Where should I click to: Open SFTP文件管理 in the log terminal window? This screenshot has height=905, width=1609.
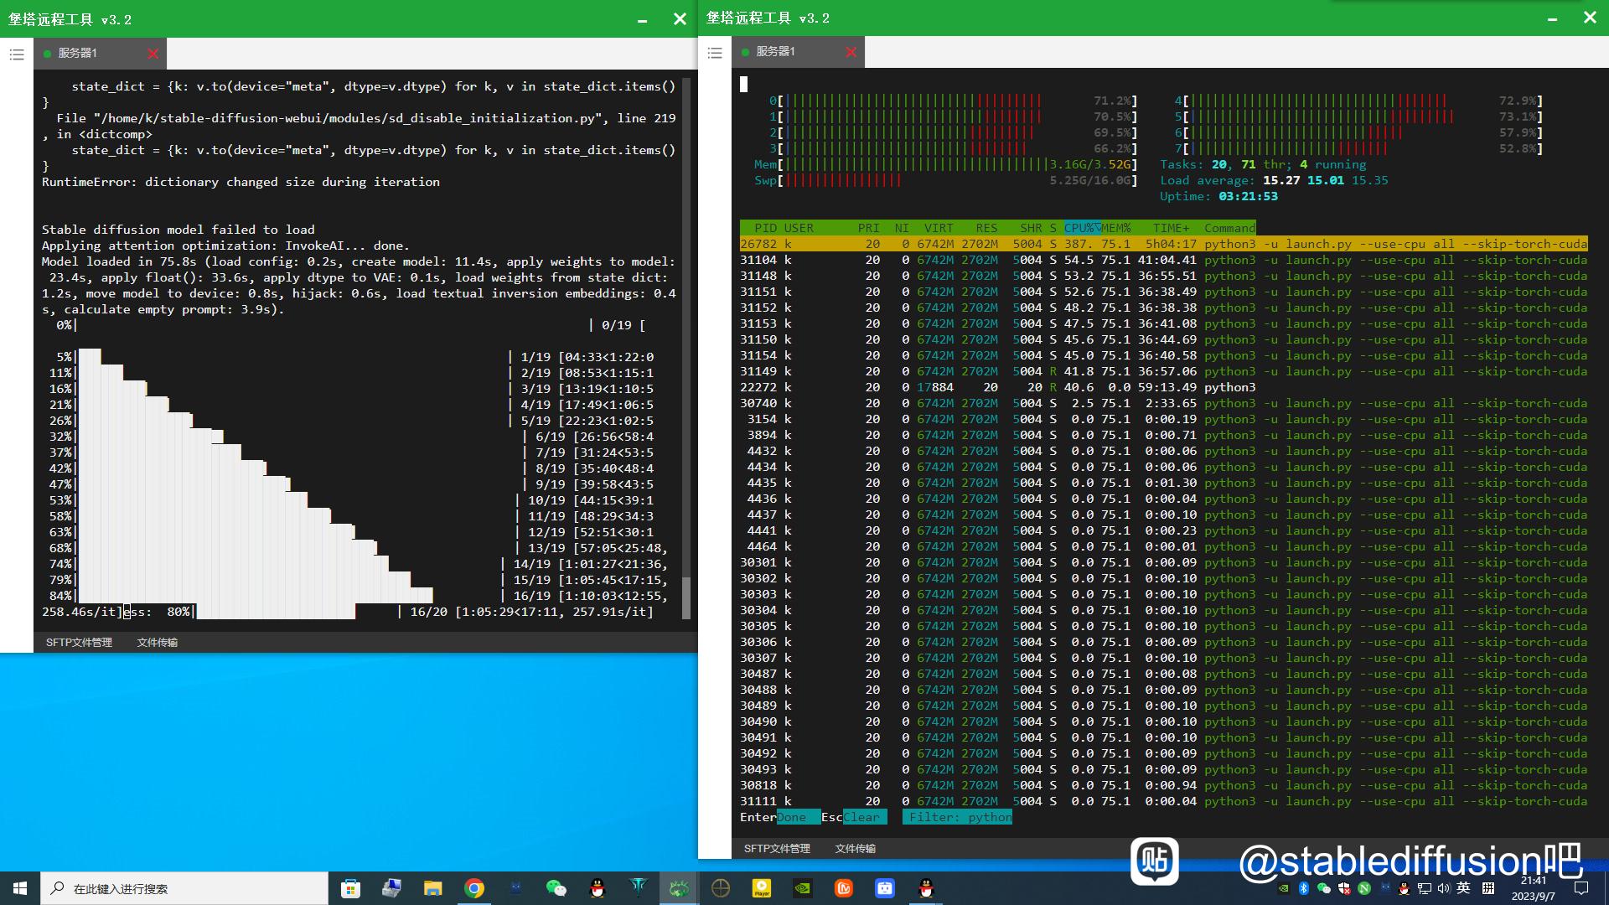[79, 643]
